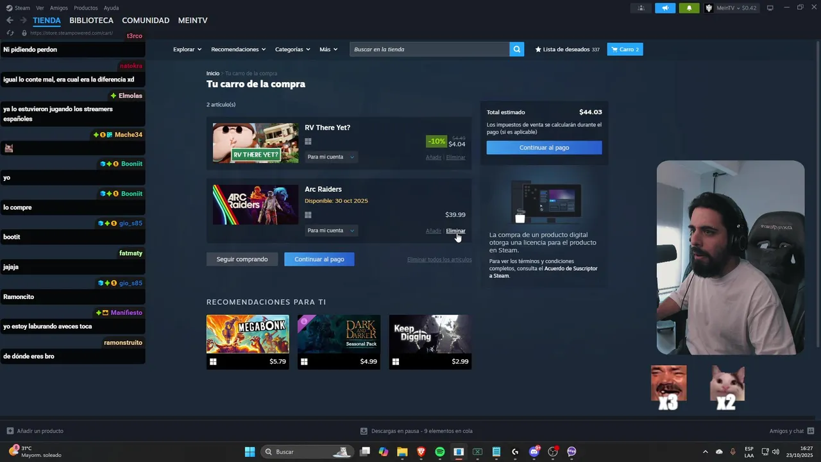Click the system tray volume icon
Viewport: 821px width, 462px height.
[775, 452]
